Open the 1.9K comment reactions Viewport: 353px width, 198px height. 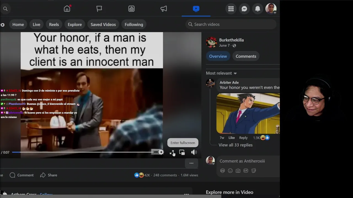(x=261, y=138)
